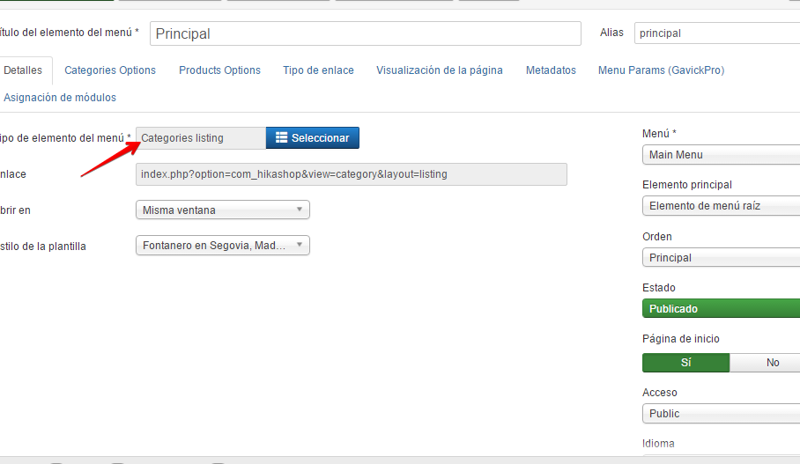This screenshot has height=464, width=800.
Task: Click the menu item title field containing Principal
Action: [x=366, y=33]
